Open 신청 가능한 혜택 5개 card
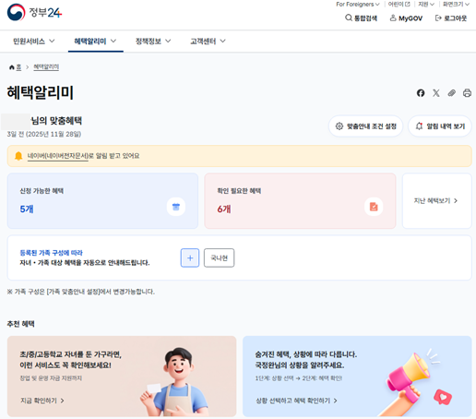Image resolution: width=476 pixels, height=419 pixels. coord(102,200)
